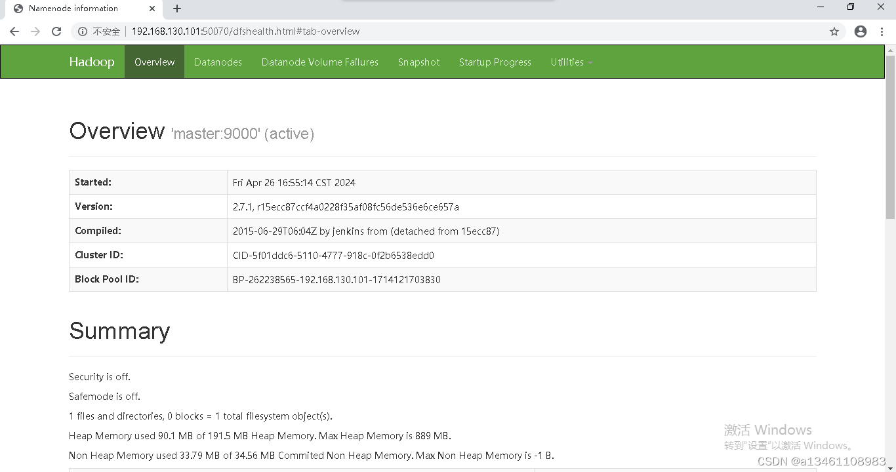
Task: Go to the Snapshot tab
Action: click(x=418, y=62)
